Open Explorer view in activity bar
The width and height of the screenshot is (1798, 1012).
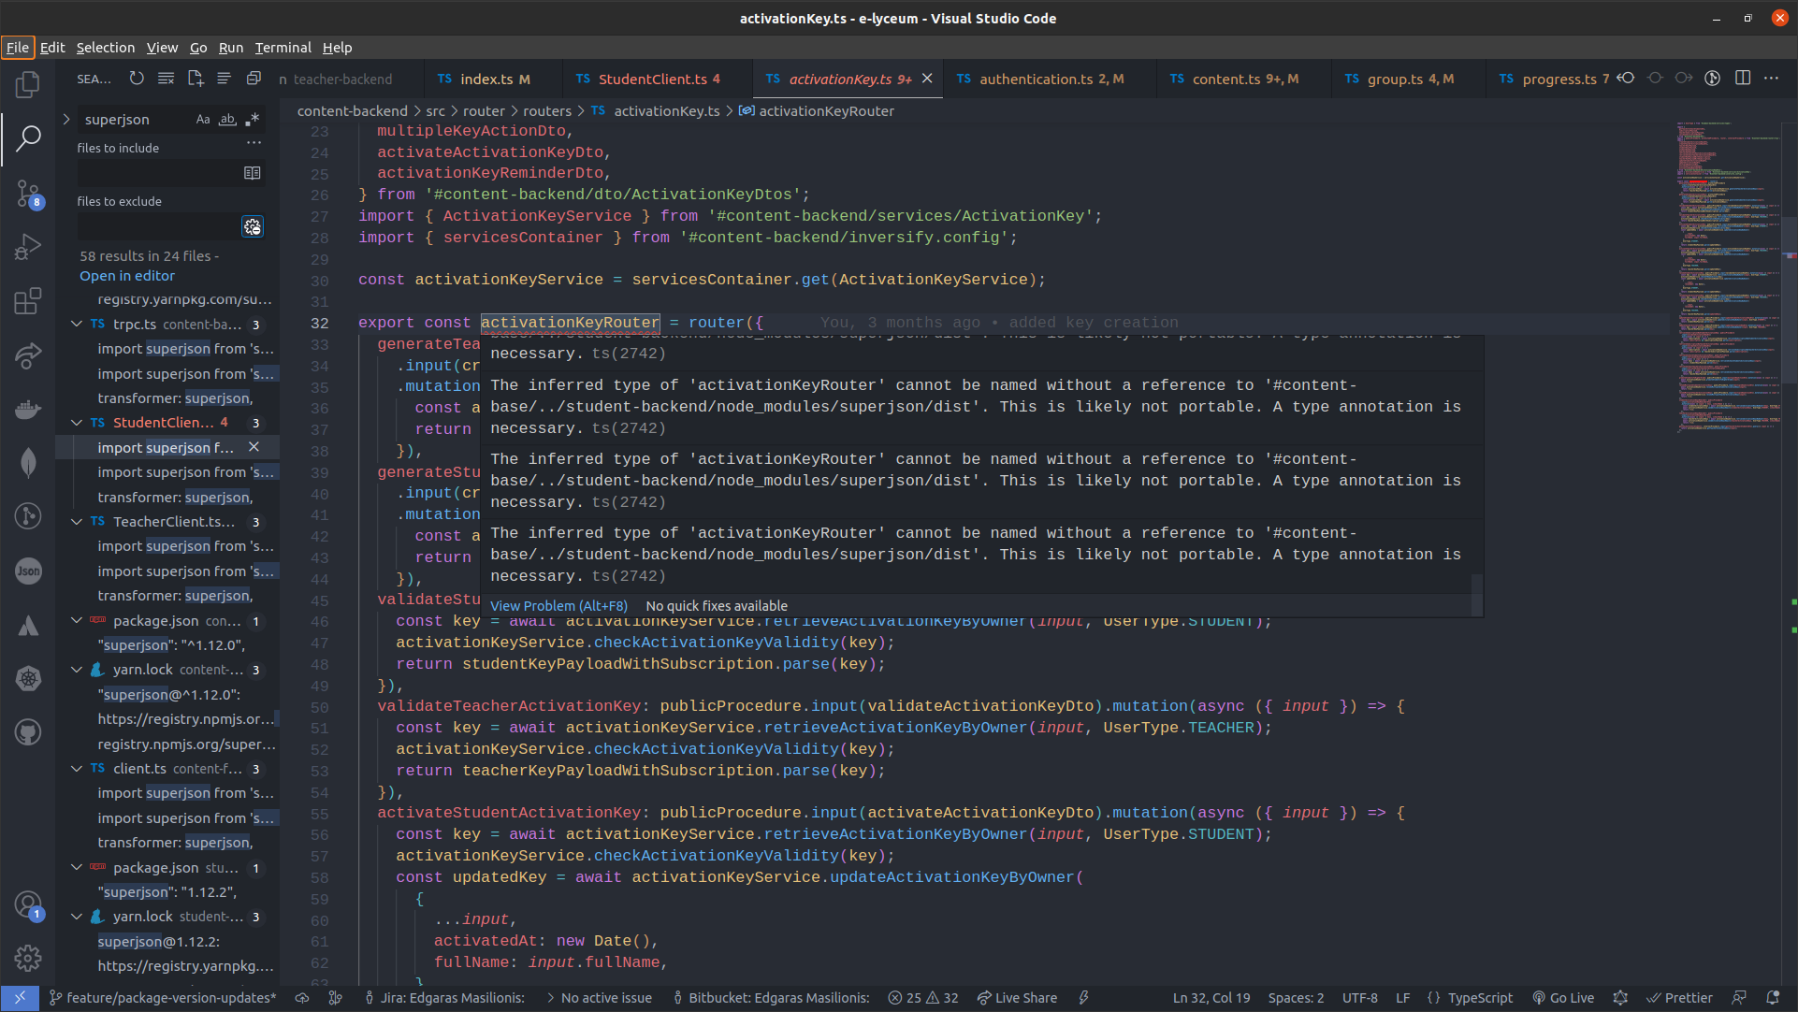coord(28,85)
